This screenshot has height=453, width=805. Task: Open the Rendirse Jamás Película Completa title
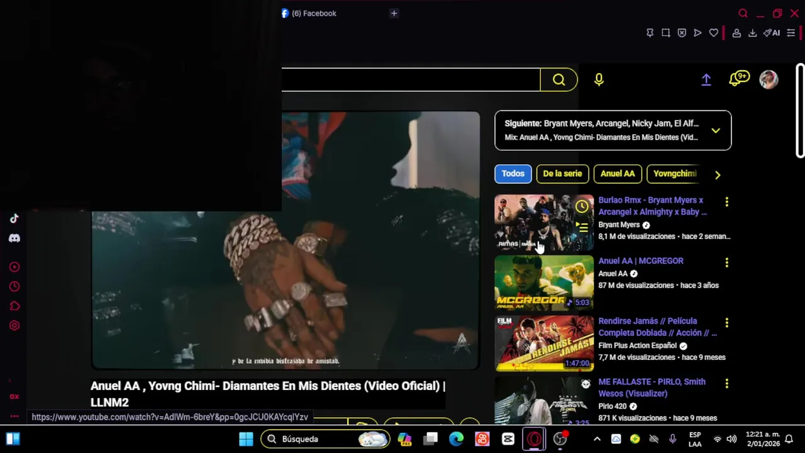(x=658, y=327)
